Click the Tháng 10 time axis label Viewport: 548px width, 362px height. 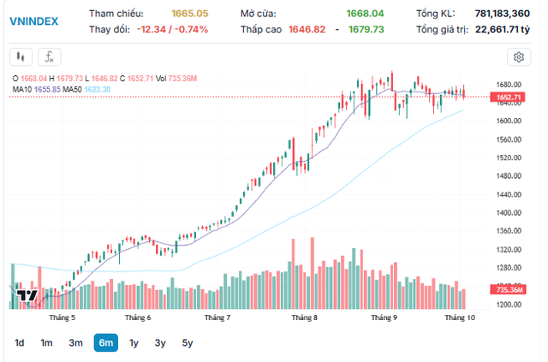pyautogui.click(x=459, y=317)
